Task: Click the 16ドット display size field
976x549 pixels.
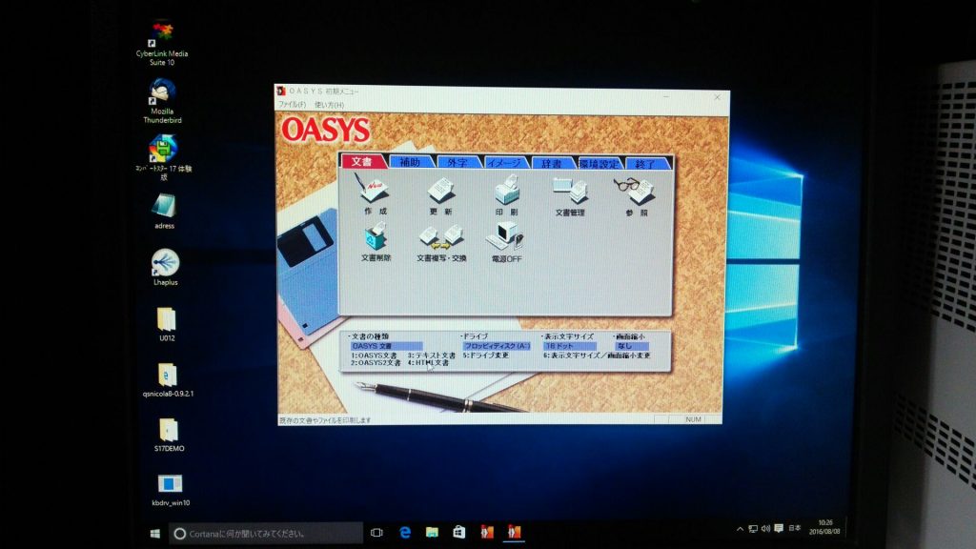Action: (570, 346)
